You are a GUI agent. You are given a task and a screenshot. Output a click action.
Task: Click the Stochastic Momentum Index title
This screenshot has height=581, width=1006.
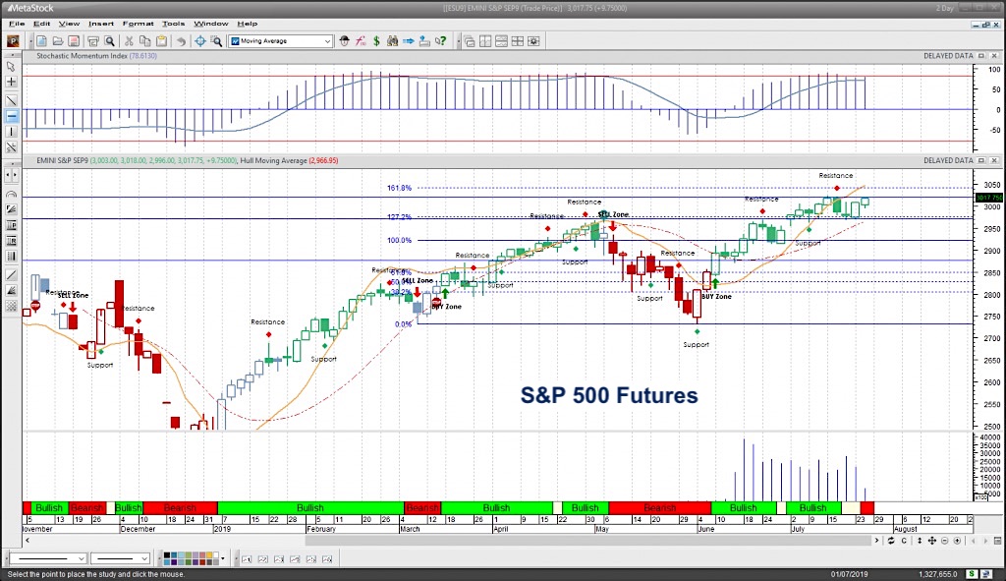(x=82, y=56)
